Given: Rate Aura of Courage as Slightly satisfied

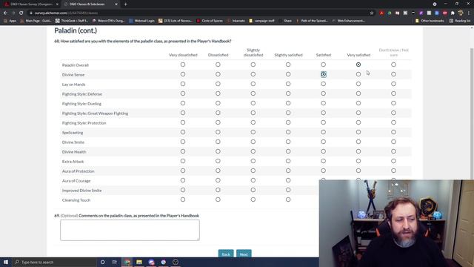Looking at the screenshot, I should 288,180.
